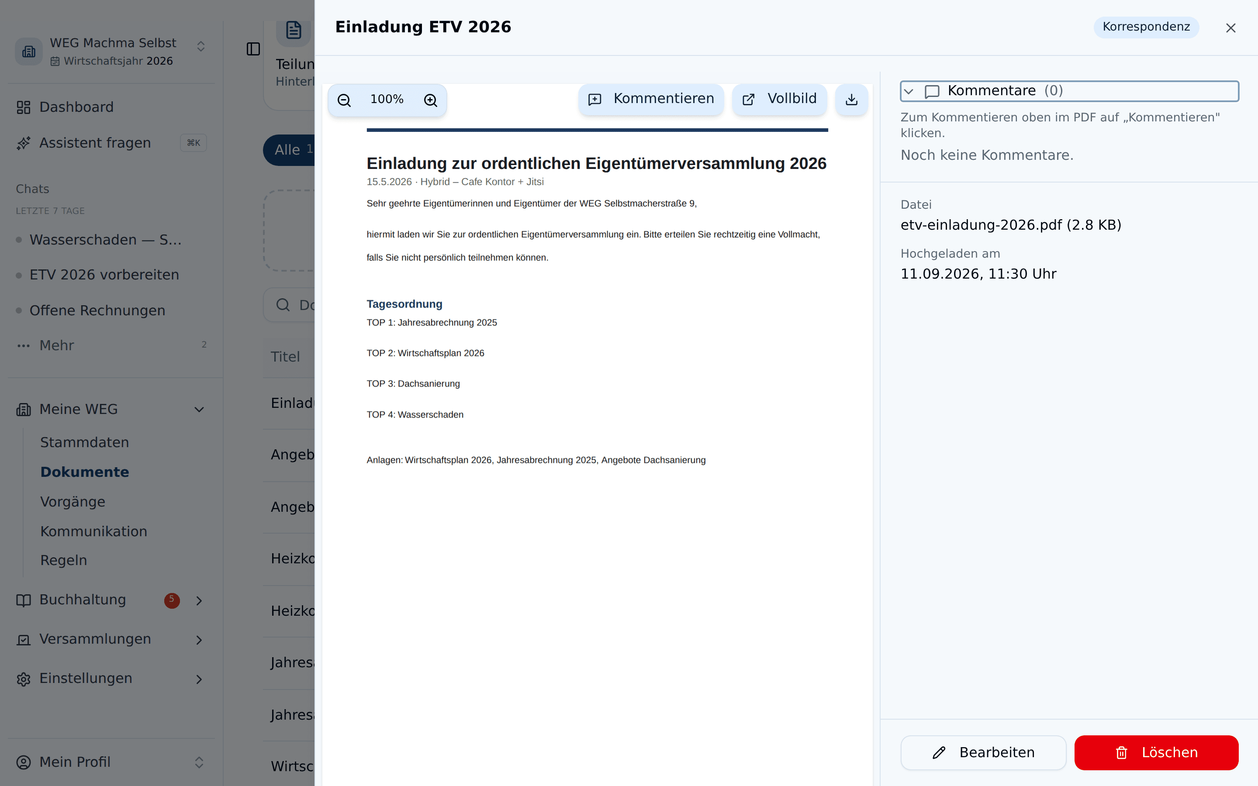The image size is (1258, 786).
Task: Zoom out the PDF preview
Action: (344, 100)
